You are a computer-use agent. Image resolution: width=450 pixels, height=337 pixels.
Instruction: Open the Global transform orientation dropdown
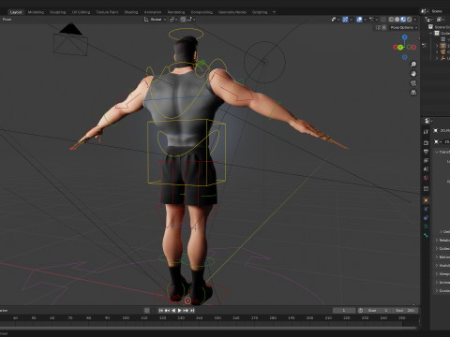(155, 20)
